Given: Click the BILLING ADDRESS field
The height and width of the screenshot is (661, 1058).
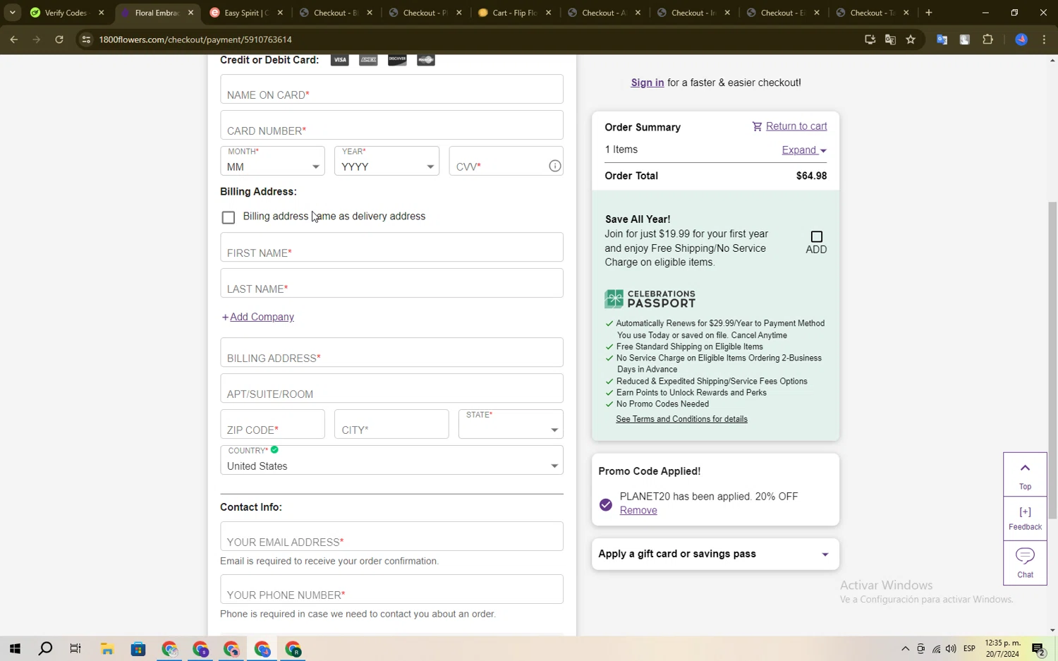Looking at the screenshot, I should pos(391,352).
